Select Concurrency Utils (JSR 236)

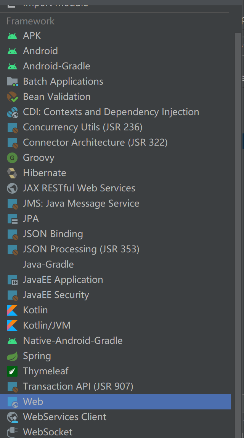[116, 127]
